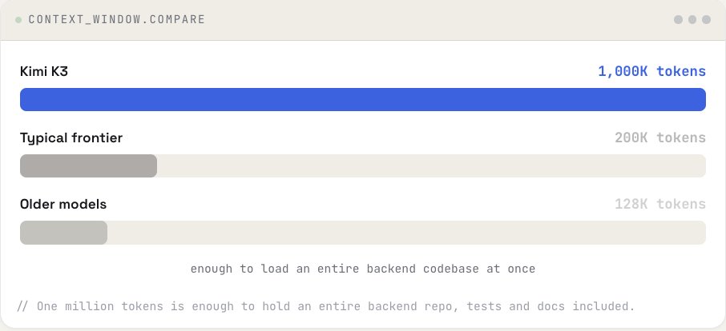
Task: Click the leftmost gray window dot
Action: pyautogui.click(x=678, y=19)
